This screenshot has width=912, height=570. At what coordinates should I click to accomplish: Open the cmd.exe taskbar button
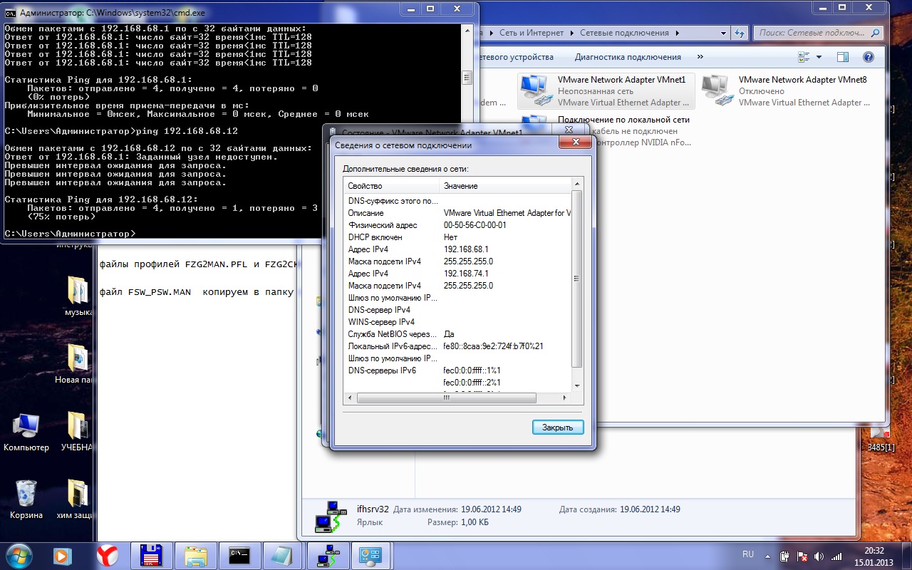click(239, 555)
